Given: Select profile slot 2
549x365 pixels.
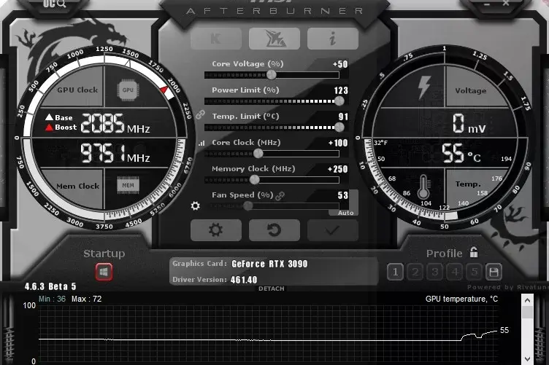Looking at the screenshot, I should (415, 272).
